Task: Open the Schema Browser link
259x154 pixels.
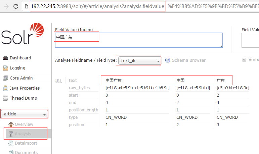Action: tap(189, 60)
